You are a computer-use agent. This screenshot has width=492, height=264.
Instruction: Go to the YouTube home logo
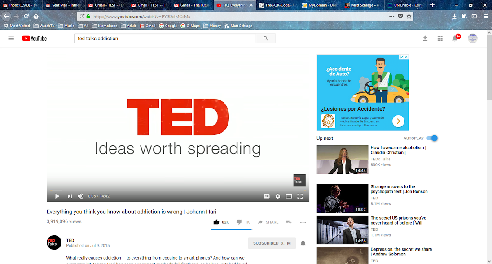click(x=35, y=38)
